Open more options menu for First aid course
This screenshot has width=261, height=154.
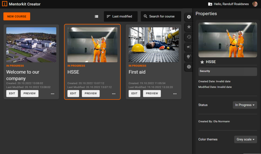point(175,94)
